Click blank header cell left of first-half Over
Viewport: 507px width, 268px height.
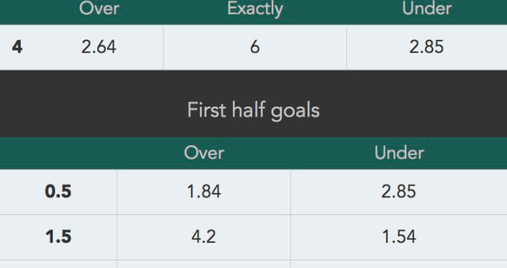click(59, 153)
